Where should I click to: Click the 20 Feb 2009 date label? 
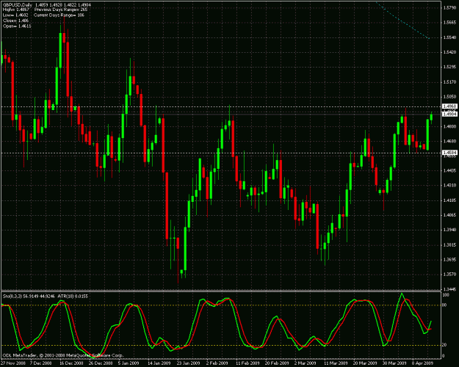(x=277, y=363)
